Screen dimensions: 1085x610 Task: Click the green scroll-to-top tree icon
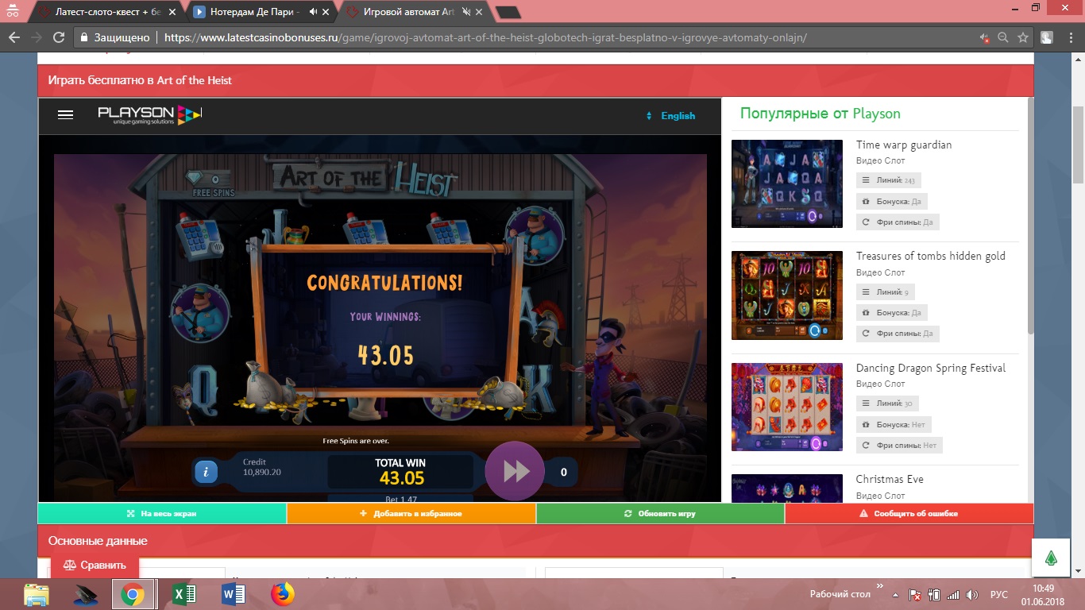tap(1051, 558)
